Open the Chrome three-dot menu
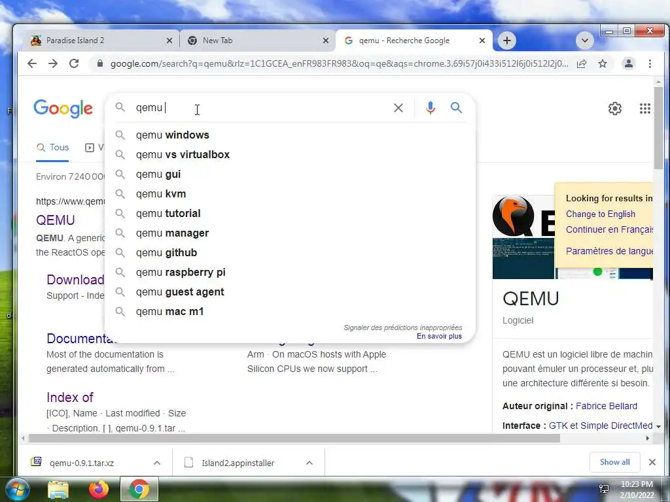670x502 pixels. (x=650, y=63)
